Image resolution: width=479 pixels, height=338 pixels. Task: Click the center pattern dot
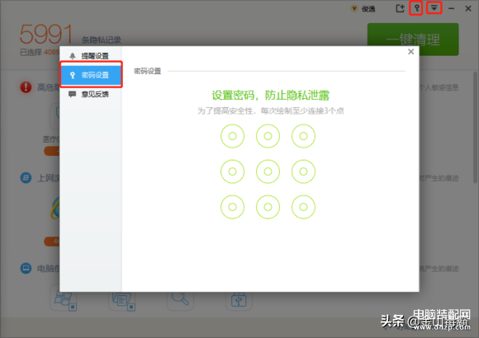click(268, 171)
